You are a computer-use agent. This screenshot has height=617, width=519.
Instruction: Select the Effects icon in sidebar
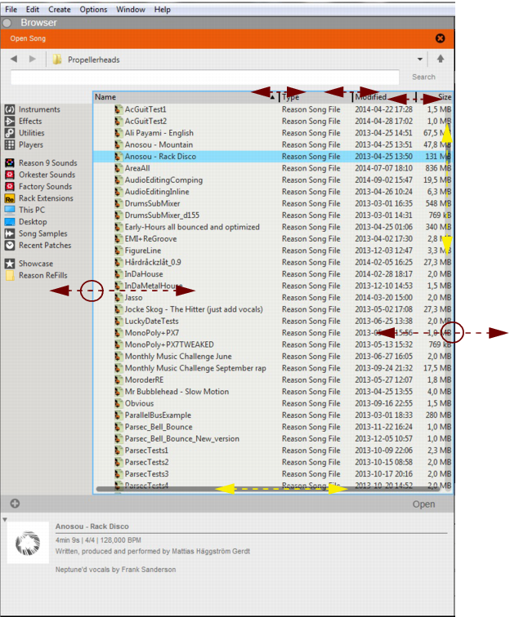tap(10, 121)
